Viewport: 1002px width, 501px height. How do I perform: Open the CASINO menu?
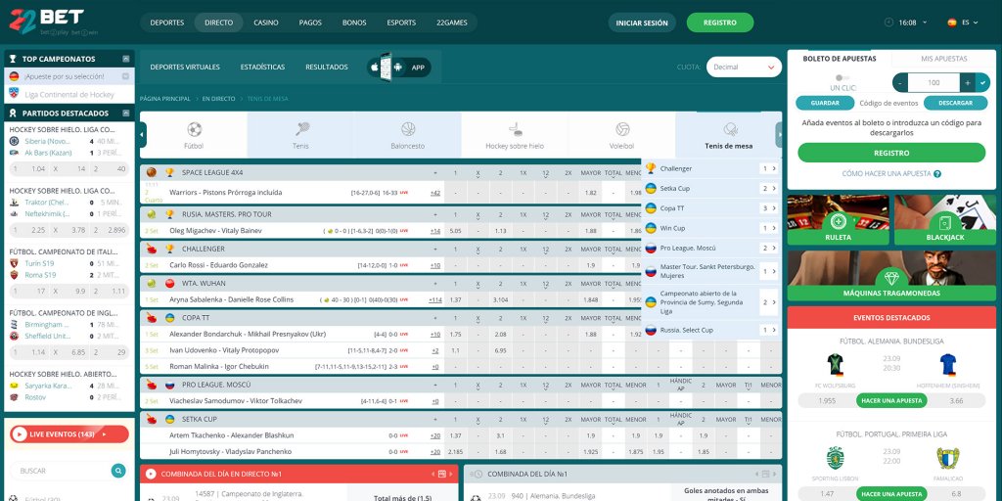(266, 23)
